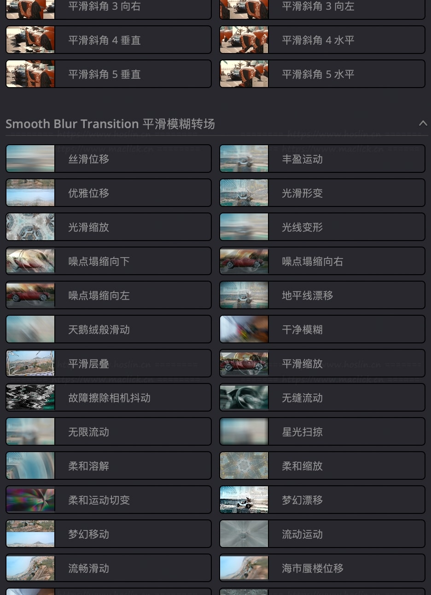Click the Smooth Blur Transition 平滑模糊转场 heading
The height and width of the screenshot is (595, 431).
coord(110,124)
